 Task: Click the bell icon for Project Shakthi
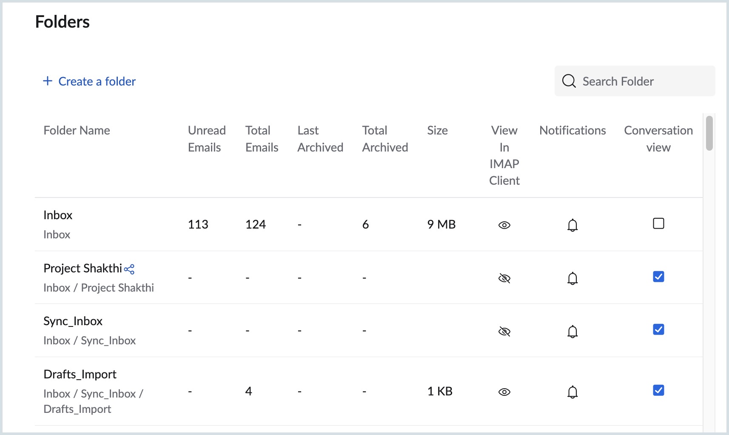tap(572, 278)
